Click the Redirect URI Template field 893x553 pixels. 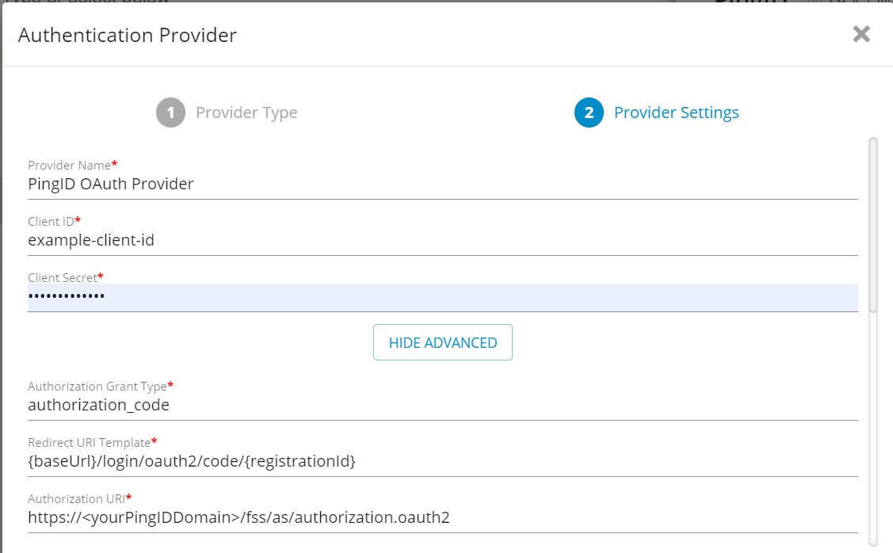(x=442, y=461)
